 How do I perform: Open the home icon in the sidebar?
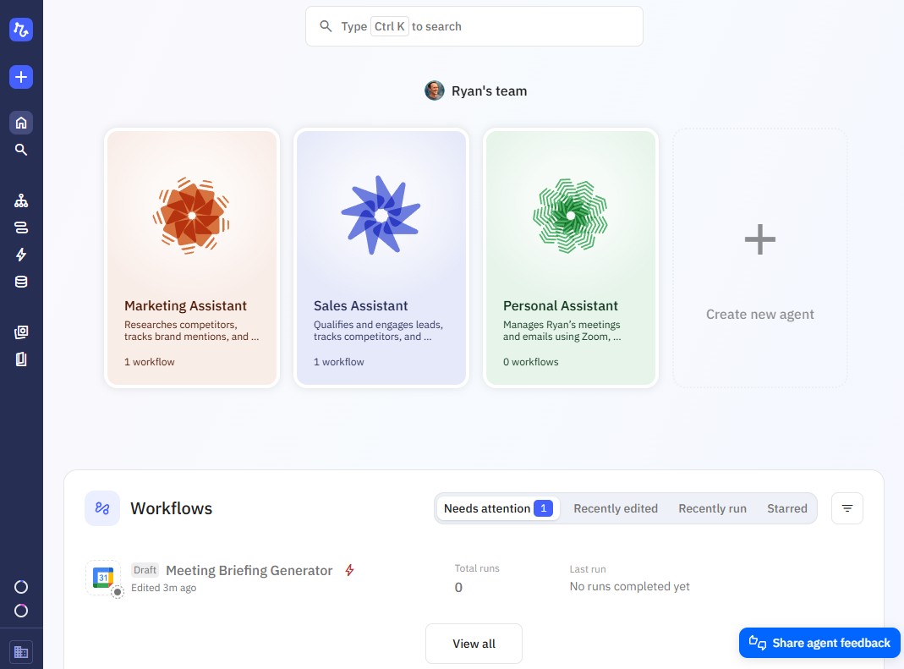[20, 123]
